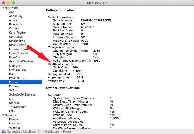Select the NVMExpress sidebar entry

pyautogui.click(x=18, y=70)
